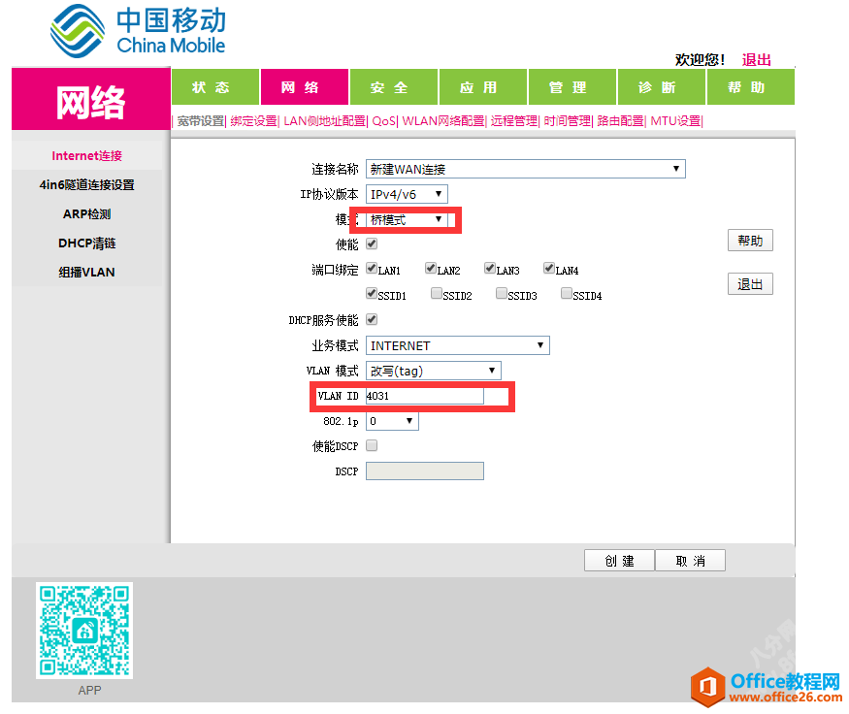Uncheck the LAN1 port binding checkbox
Screen dimensions: 849x714
click(372, 268)
